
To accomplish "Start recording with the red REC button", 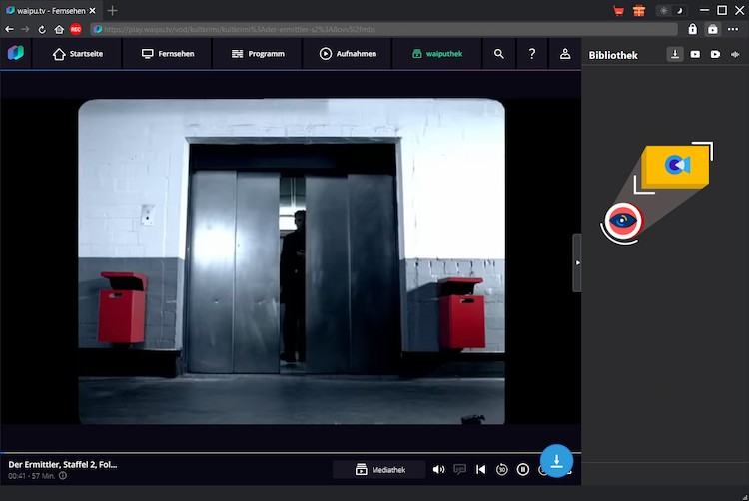I will [76, 30].
